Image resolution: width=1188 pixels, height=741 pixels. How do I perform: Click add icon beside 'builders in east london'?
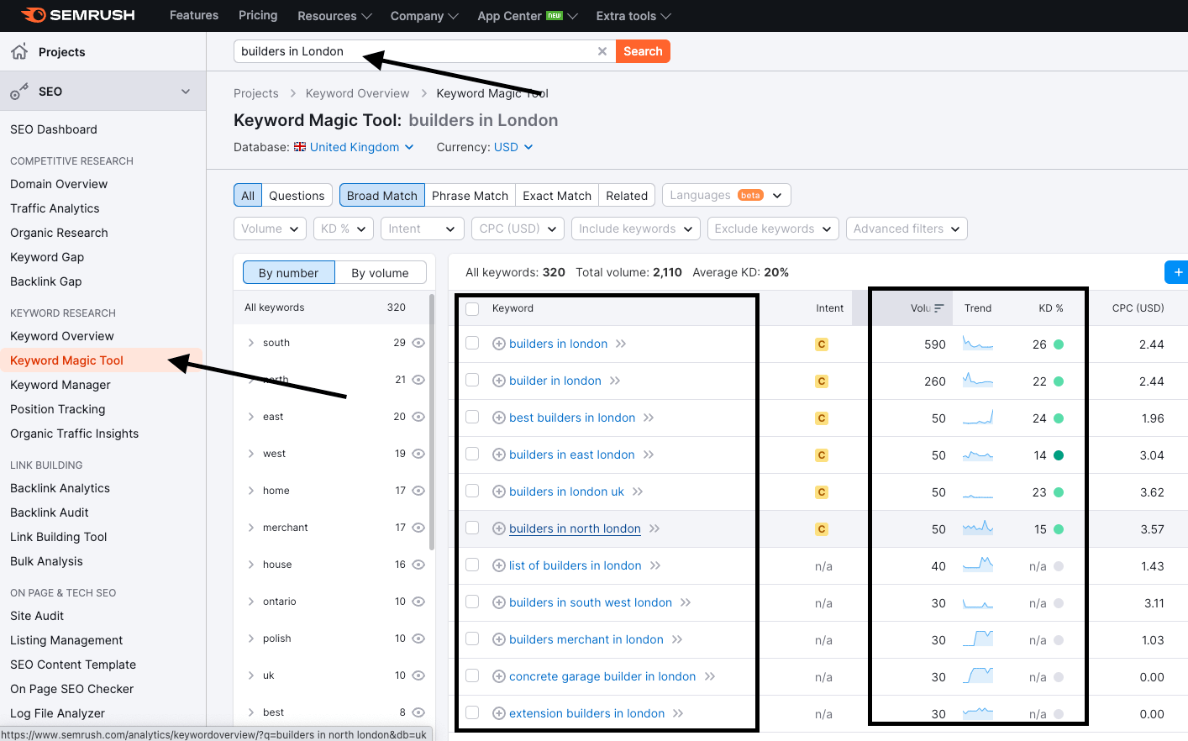tap(498, 455)
